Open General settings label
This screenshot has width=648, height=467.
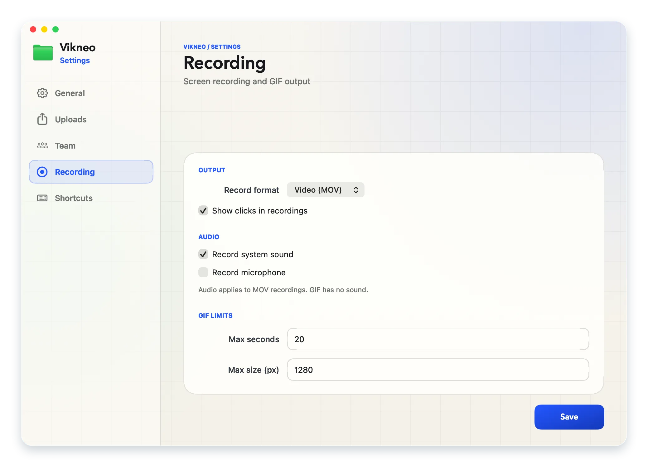pos(70,93)
